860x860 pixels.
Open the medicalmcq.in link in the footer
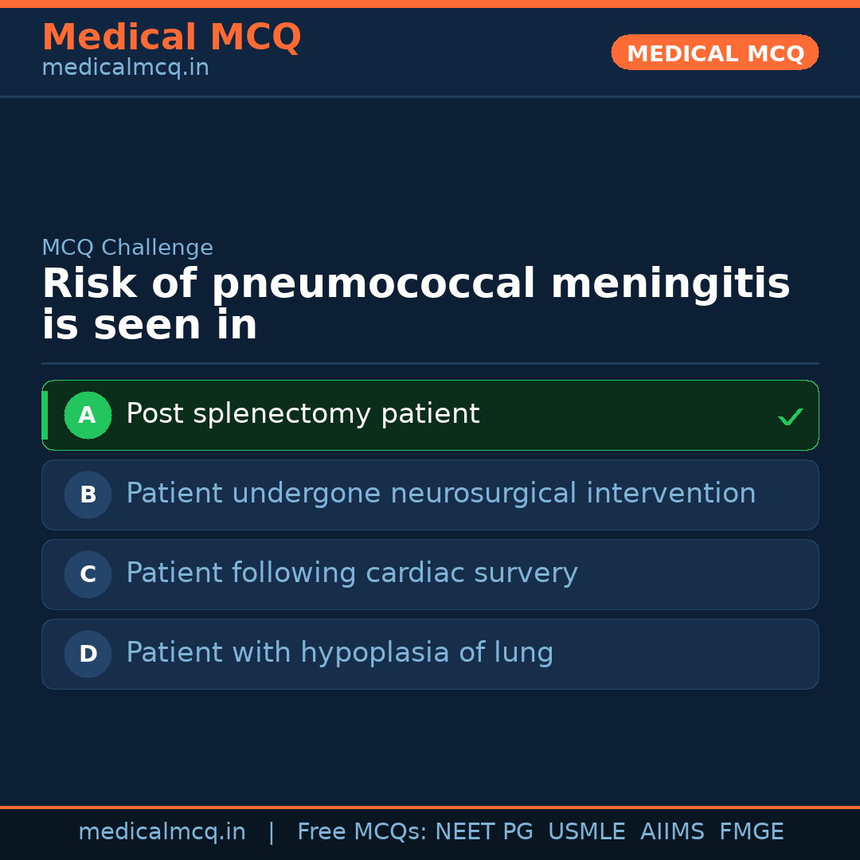click(x=162, y=832)
